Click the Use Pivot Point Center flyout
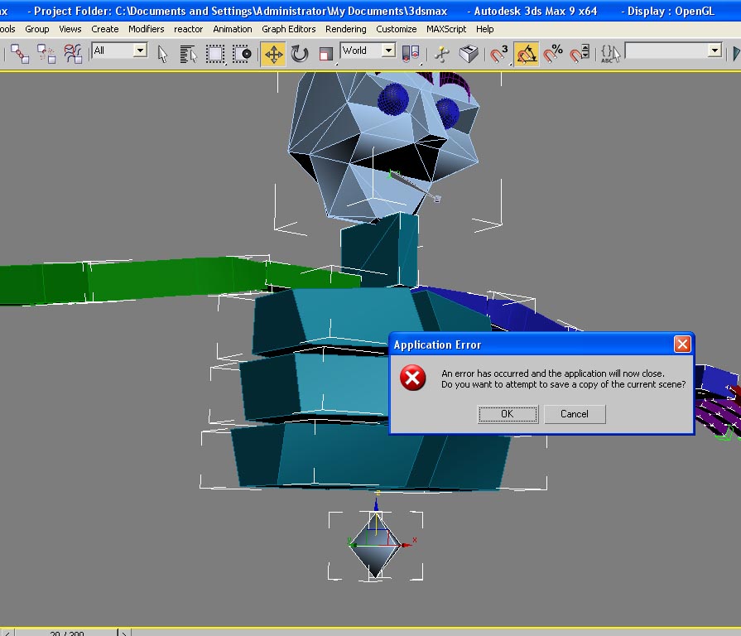 [x=410, y=54]
